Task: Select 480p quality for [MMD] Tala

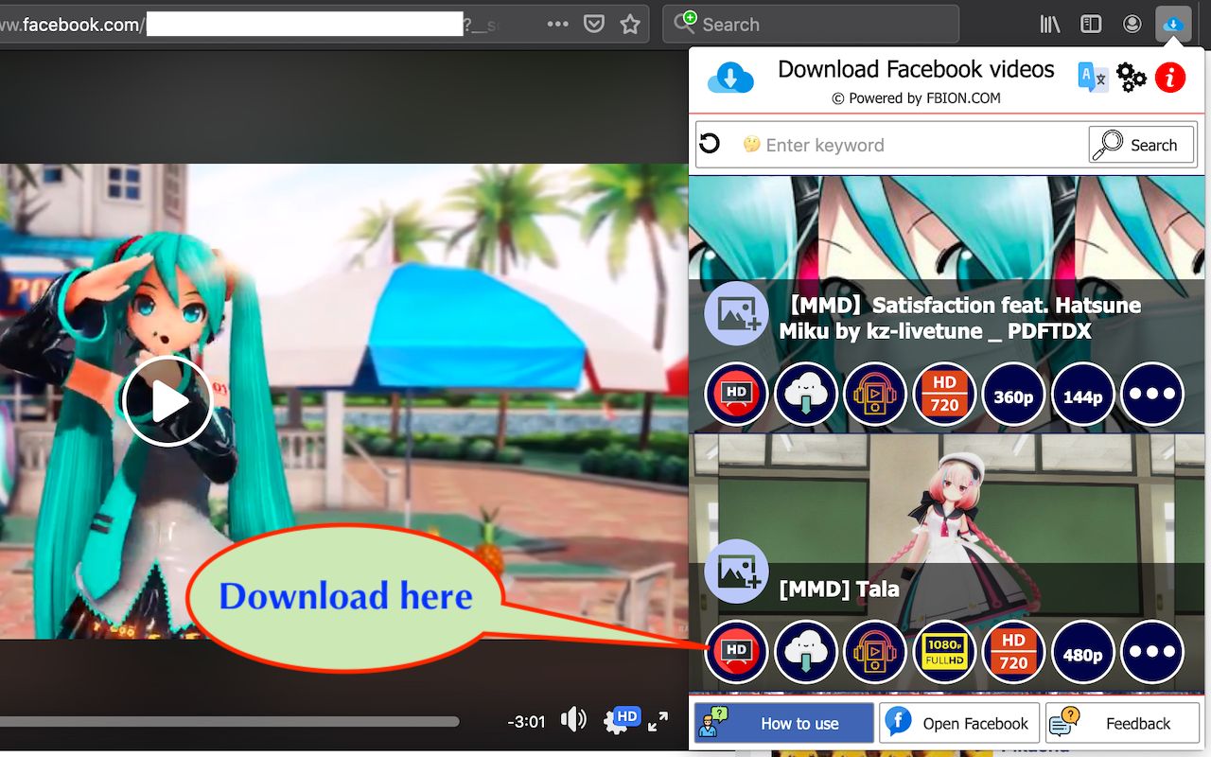Action: click(1082, 652)
